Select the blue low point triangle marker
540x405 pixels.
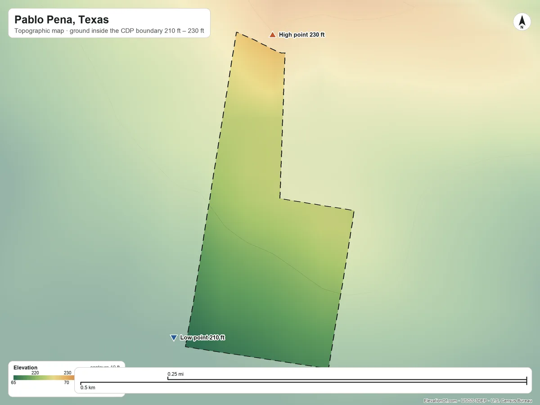(x=174, y=338)
